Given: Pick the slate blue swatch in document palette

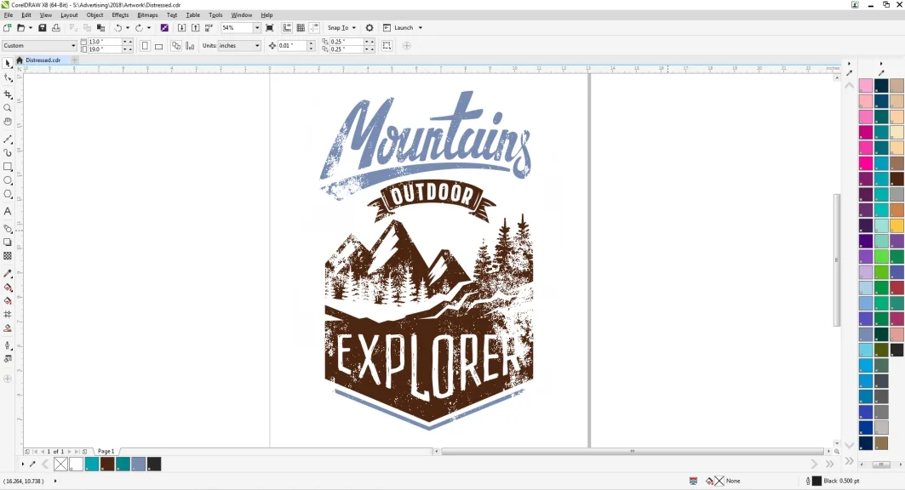Looking at the screenshot, I should 139,464.
